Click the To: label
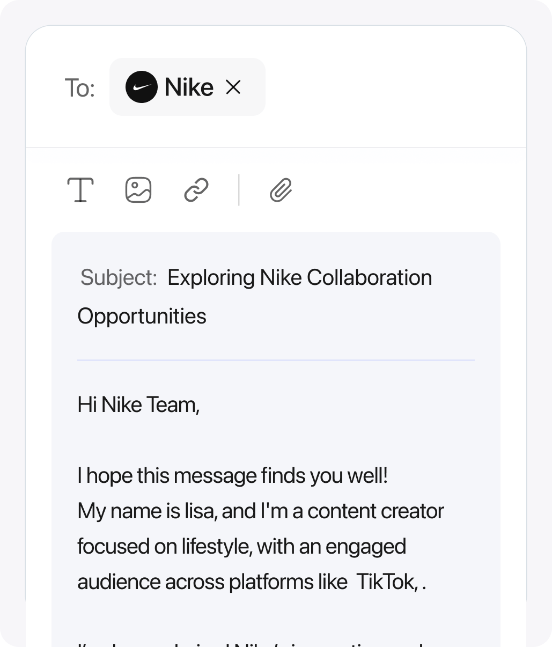This screenshot has width=552, height=647. [79, 88]
